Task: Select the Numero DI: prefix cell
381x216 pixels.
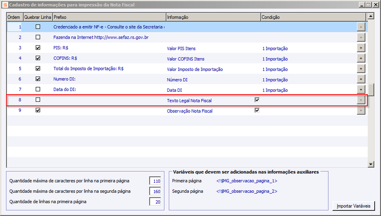Action: (109, 79)
